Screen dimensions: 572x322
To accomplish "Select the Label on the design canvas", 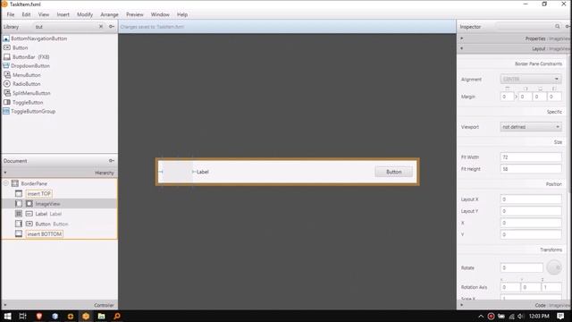I will [x=203, y=172].
